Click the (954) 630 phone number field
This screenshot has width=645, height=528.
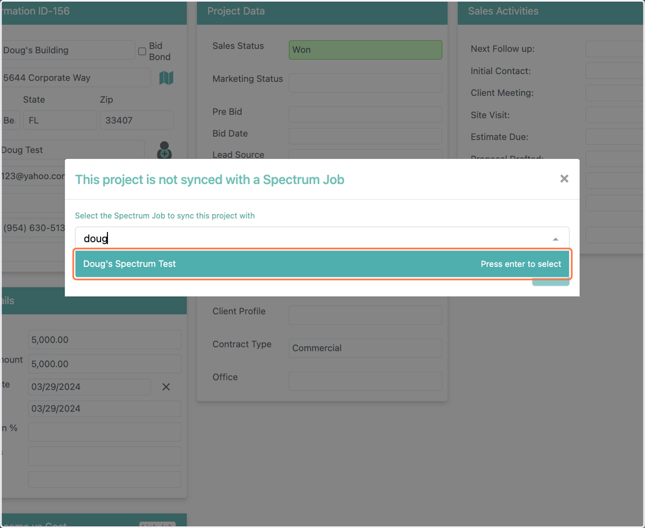click(x=33, y=228)
